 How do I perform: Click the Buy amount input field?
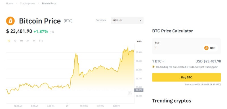point(178,48)
